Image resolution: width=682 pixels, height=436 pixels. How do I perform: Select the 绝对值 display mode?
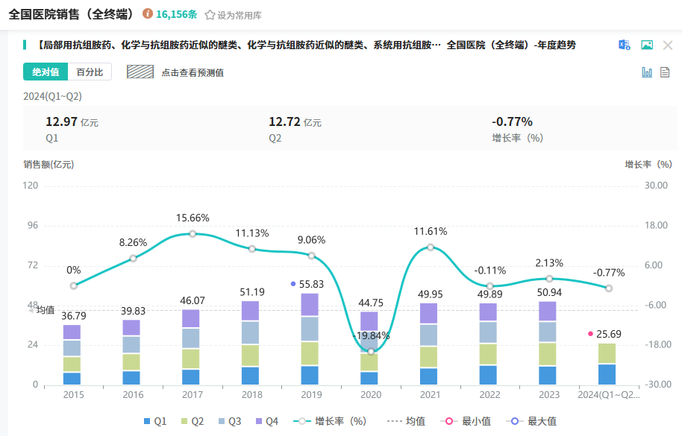46,72
